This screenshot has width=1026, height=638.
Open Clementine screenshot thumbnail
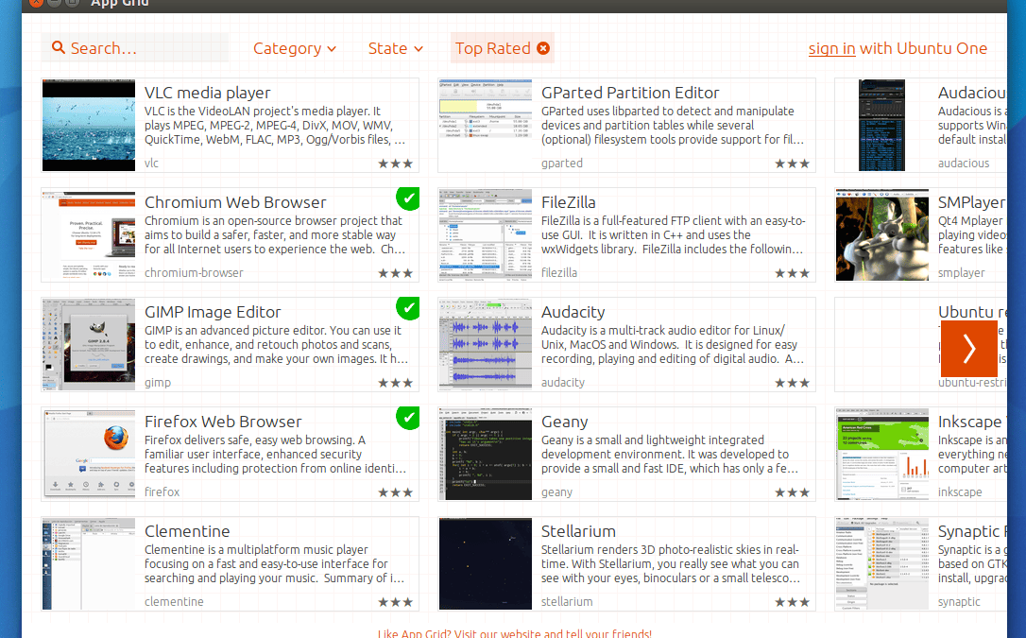(x=89, y=564)
